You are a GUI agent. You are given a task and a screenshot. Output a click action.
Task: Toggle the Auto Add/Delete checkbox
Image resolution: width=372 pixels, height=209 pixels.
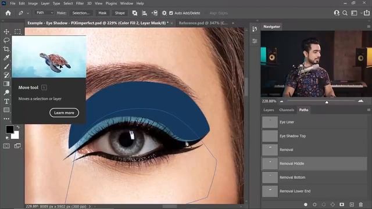point(171,13)
